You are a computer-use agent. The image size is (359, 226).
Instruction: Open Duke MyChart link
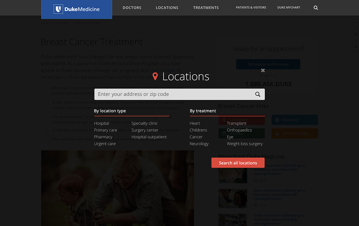click(x=289, y=8)
